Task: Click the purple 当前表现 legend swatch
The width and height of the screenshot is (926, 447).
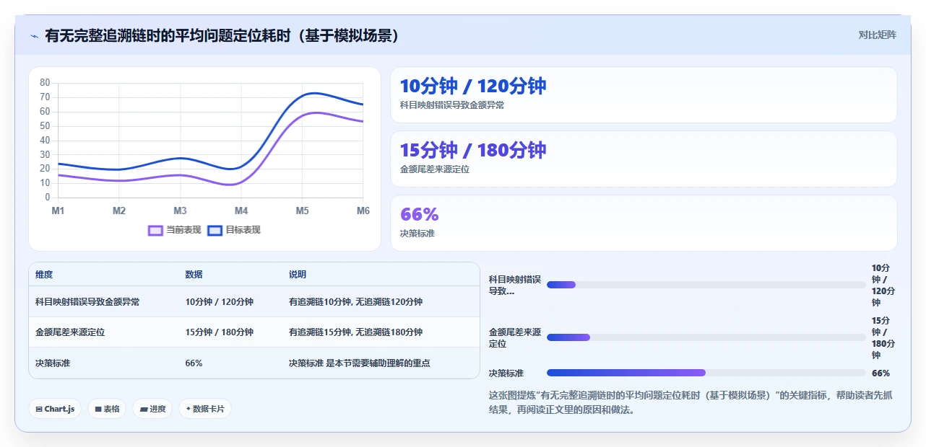Action: click(x=155, y=230)
